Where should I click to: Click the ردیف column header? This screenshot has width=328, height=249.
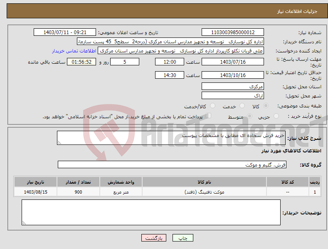click(315, 182)
